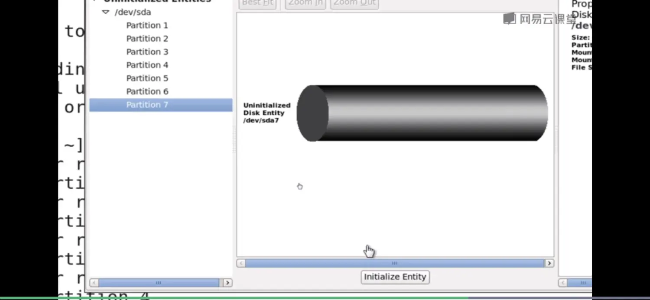
Task: Click right arrow of disk view scrollbar
Action: 549,263
